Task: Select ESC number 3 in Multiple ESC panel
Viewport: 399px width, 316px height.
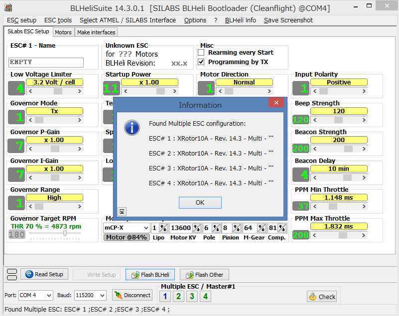Action: 192,295
